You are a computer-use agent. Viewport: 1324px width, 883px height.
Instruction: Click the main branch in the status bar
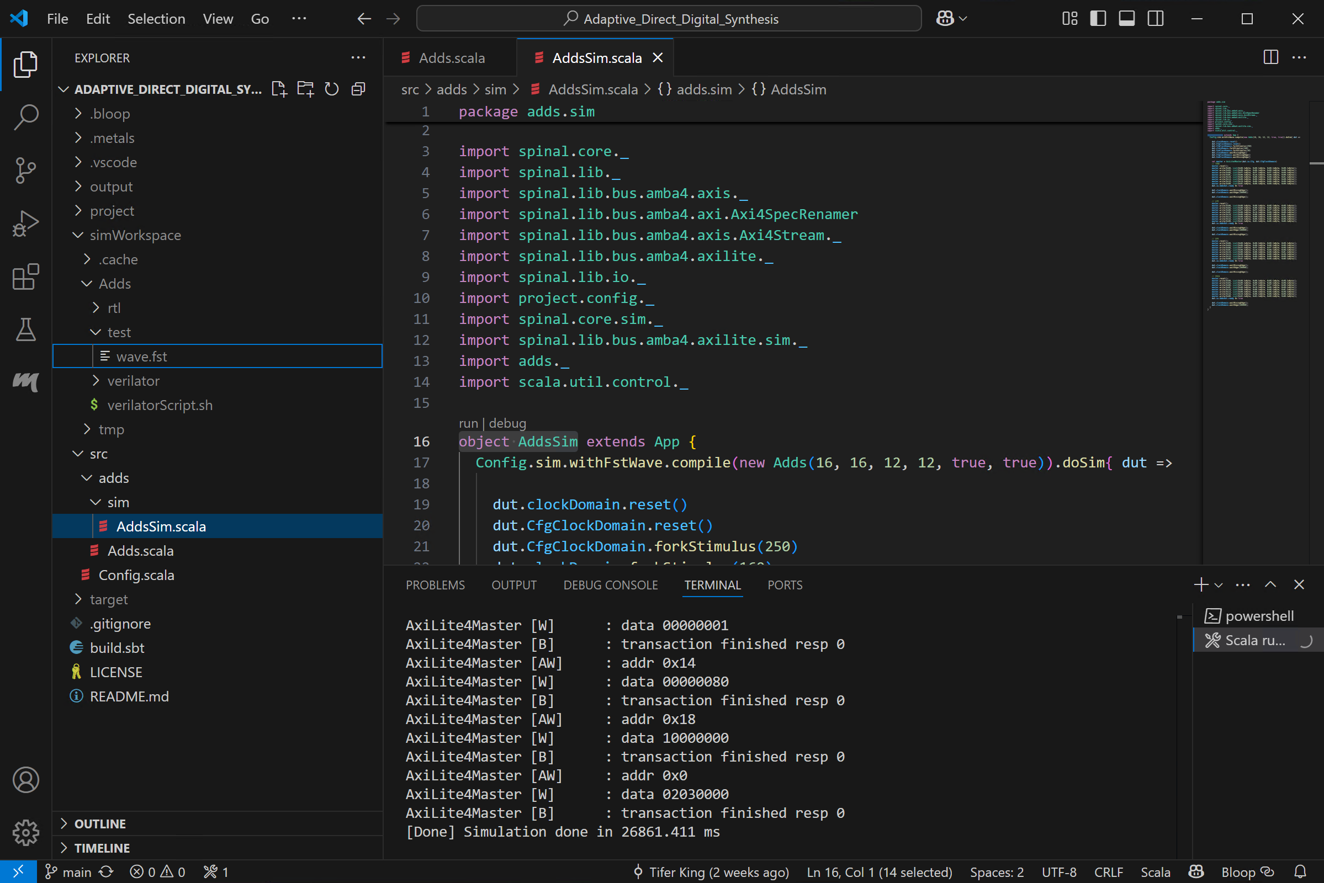pos(68,872)
